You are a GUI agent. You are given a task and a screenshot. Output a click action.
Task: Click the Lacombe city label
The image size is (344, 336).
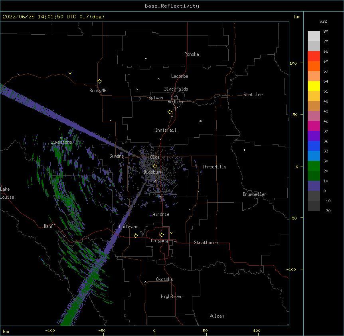tap(180, 76)
